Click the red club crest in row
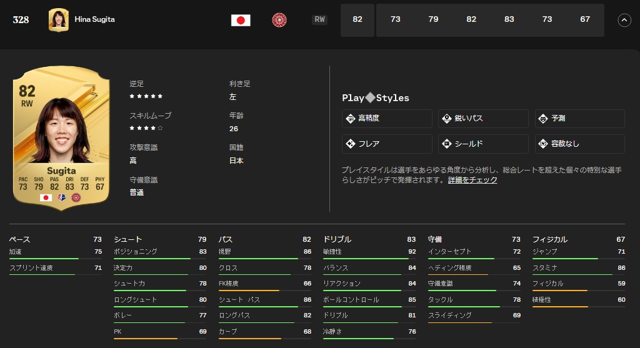The width and height of the screenshot is (640, 348). 279,20
